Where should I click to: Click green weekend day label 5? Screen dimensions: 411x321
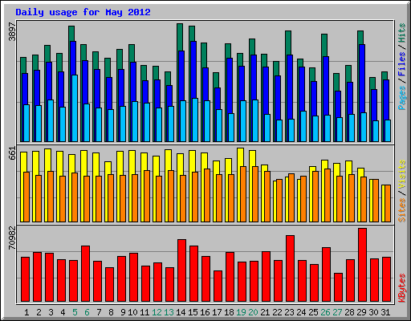point(75,312)
